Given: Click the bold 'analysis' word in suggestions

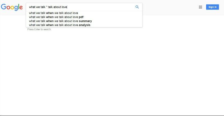Looking at the screenshot, I should (x=85, y=25).
